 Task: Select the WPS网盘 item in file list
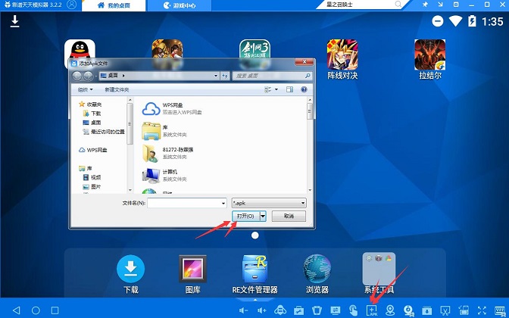click(x=172, y=109)
